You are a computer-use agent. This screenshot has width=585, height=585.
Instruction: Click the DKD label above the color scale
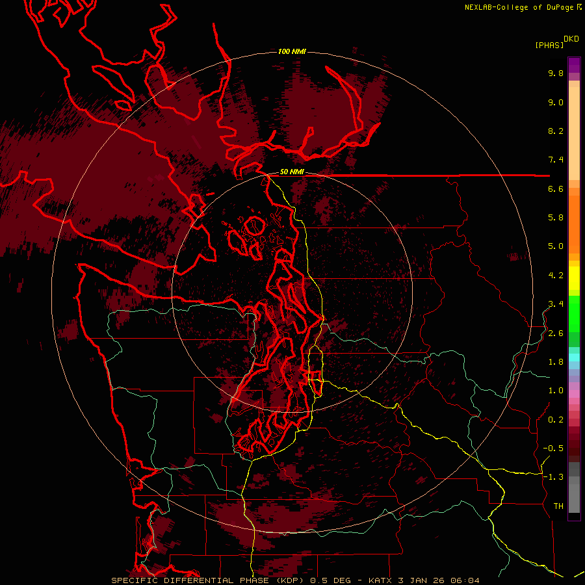pos(571,39)
